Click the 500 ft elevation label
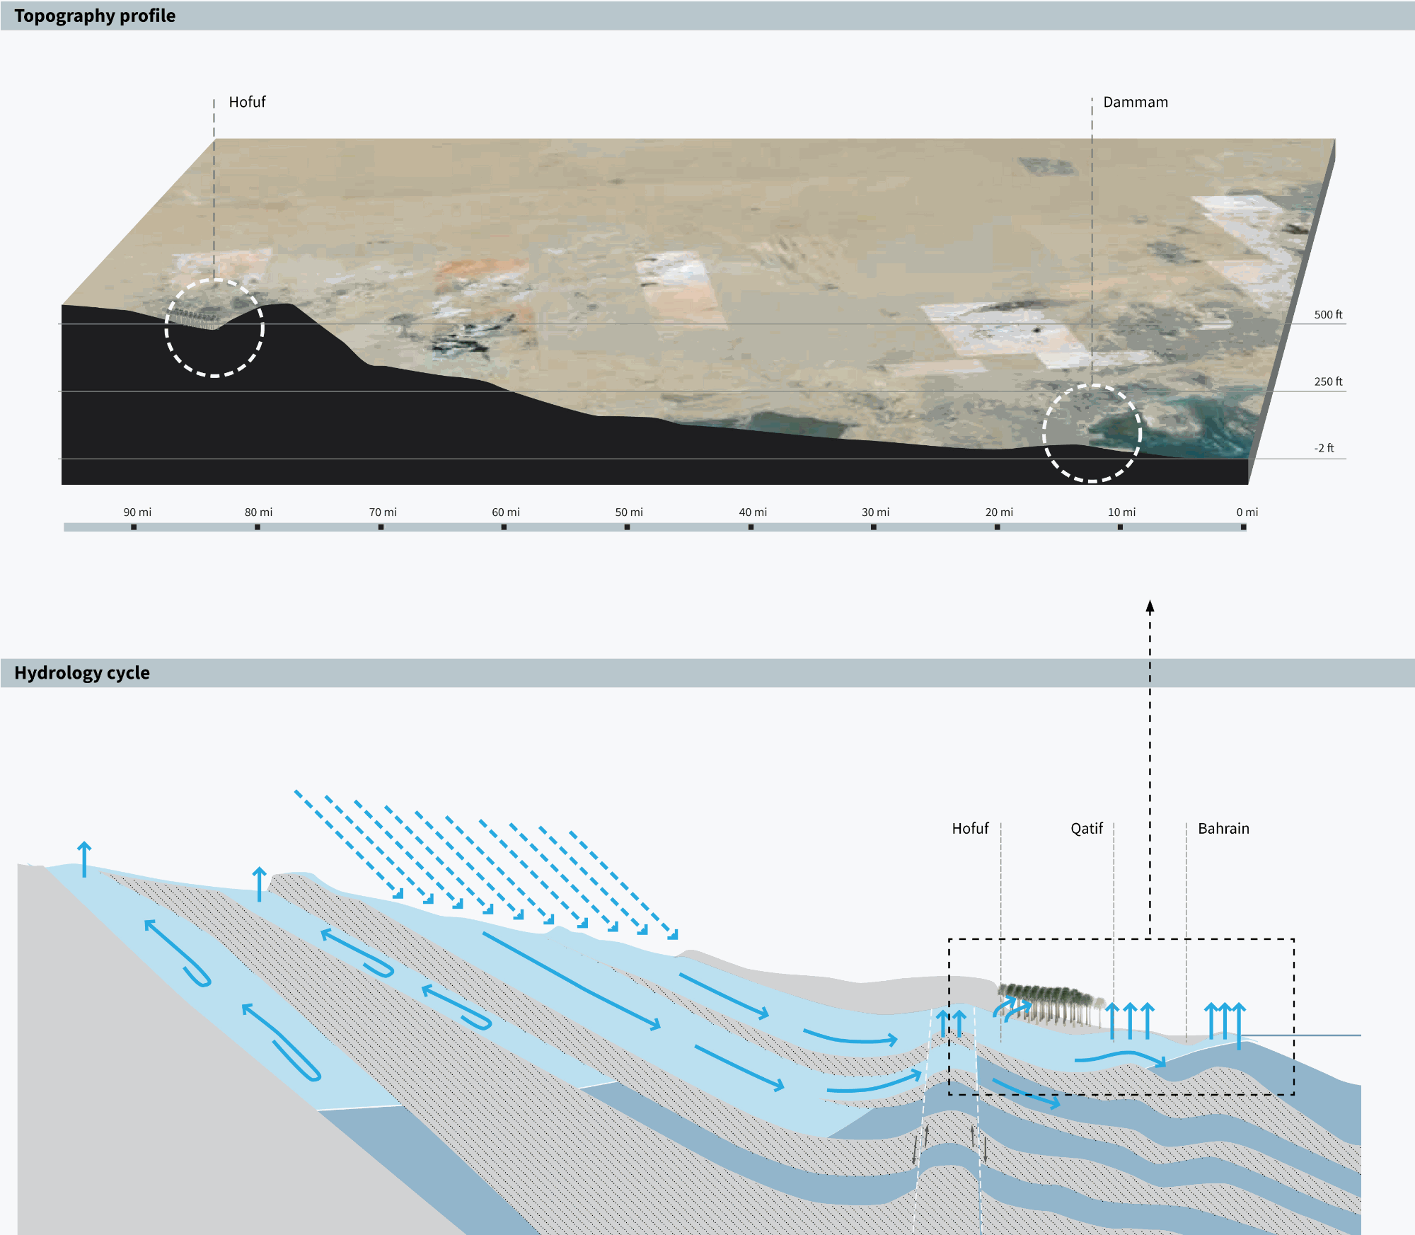Screen dimensions: 1415x1235 point(1328,315)
